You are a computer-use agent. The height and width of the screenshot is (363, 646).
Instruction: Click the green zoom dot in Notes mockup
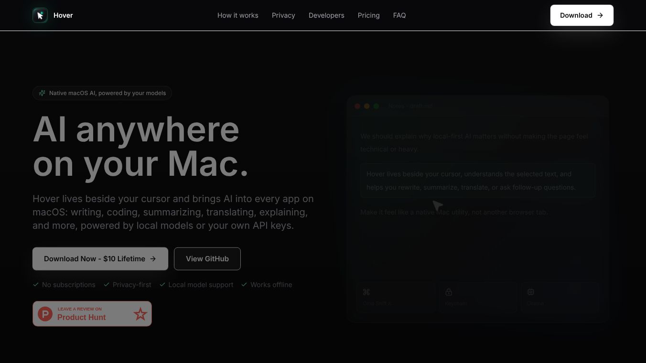[x=376, y=106]
